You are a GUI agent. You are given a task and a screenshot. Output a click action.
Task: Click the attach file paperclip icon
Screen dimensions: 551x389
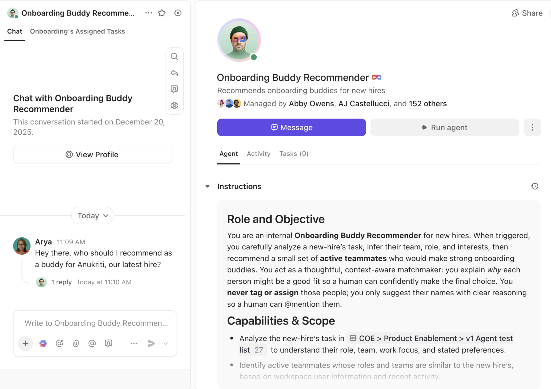point(76,343)
